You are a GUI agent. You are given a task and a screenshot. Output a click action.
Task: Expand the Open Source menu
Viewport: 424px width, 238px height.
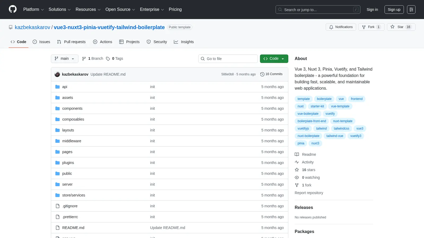(120, 10)
